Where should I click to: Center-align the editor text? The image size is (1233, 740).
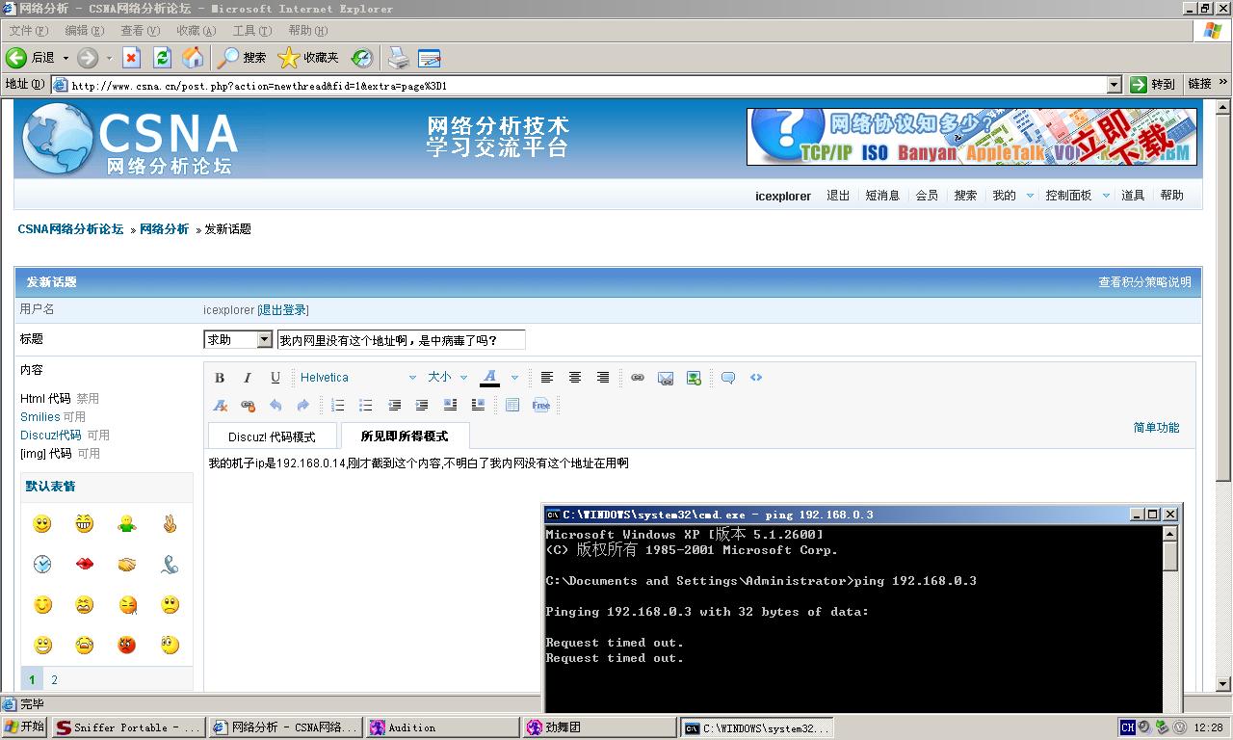(x=575, y=378)
